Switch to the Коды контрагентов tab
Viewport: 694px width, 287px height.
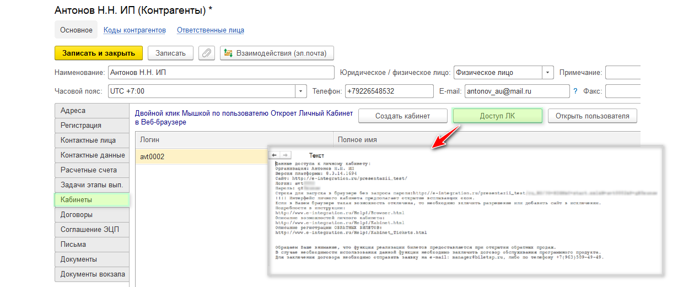click(x=135, y=30)
